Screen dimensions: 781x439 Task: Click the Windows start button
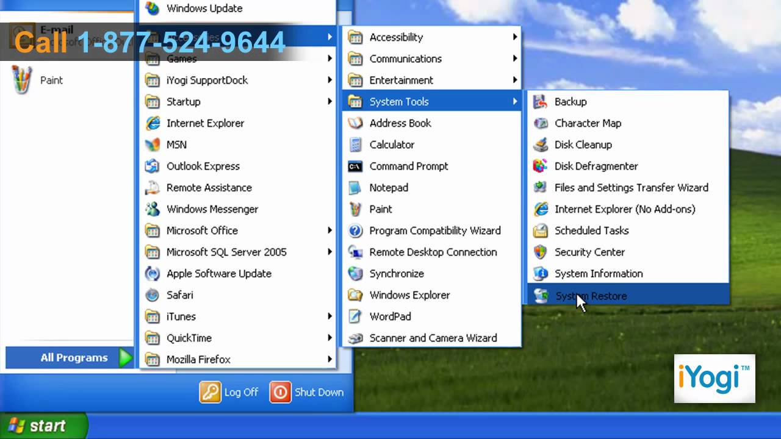pyautogui.click(x=43, y=426)
